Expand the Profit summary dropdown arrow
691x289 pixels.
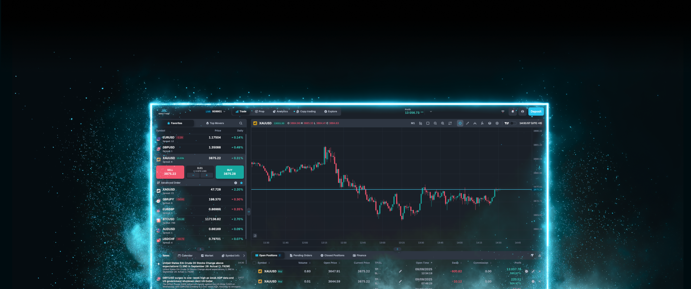tap(431, 112)
